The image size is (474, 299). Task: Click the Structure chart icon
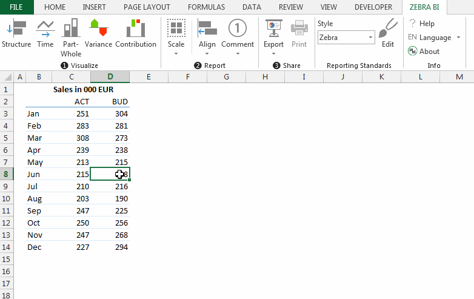16,28
